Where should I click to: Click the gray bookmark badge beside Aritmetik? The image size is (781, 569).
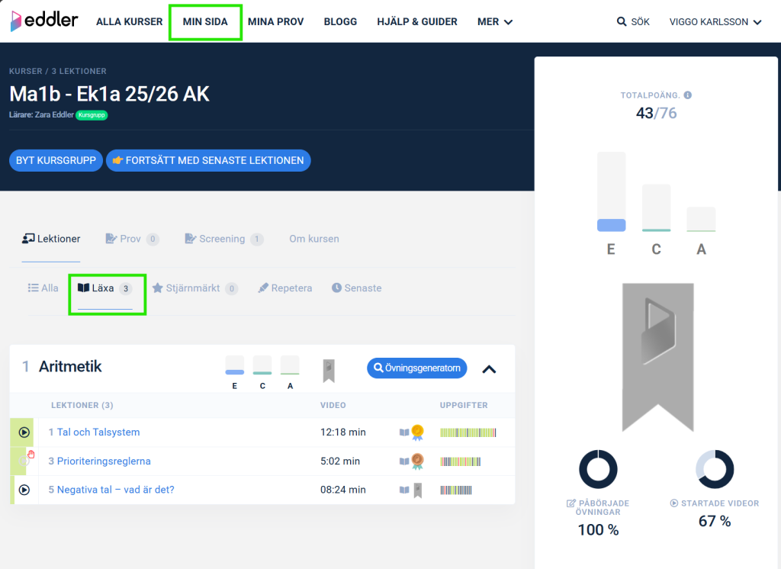[x=328, y=368]
